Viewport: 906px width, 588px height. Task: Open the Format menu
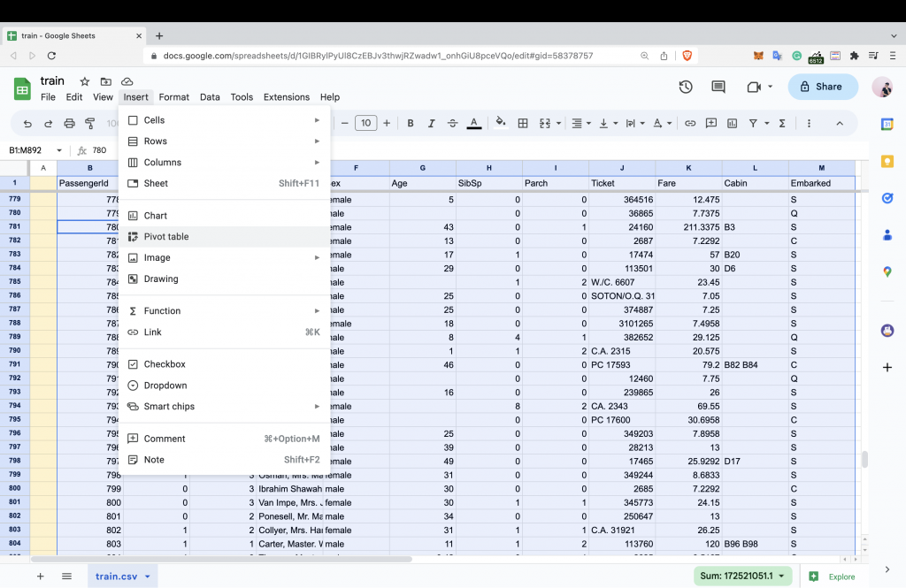(x=174, y=97)
